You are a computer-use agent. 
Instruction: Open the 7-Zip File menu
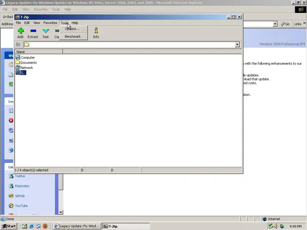18,23
